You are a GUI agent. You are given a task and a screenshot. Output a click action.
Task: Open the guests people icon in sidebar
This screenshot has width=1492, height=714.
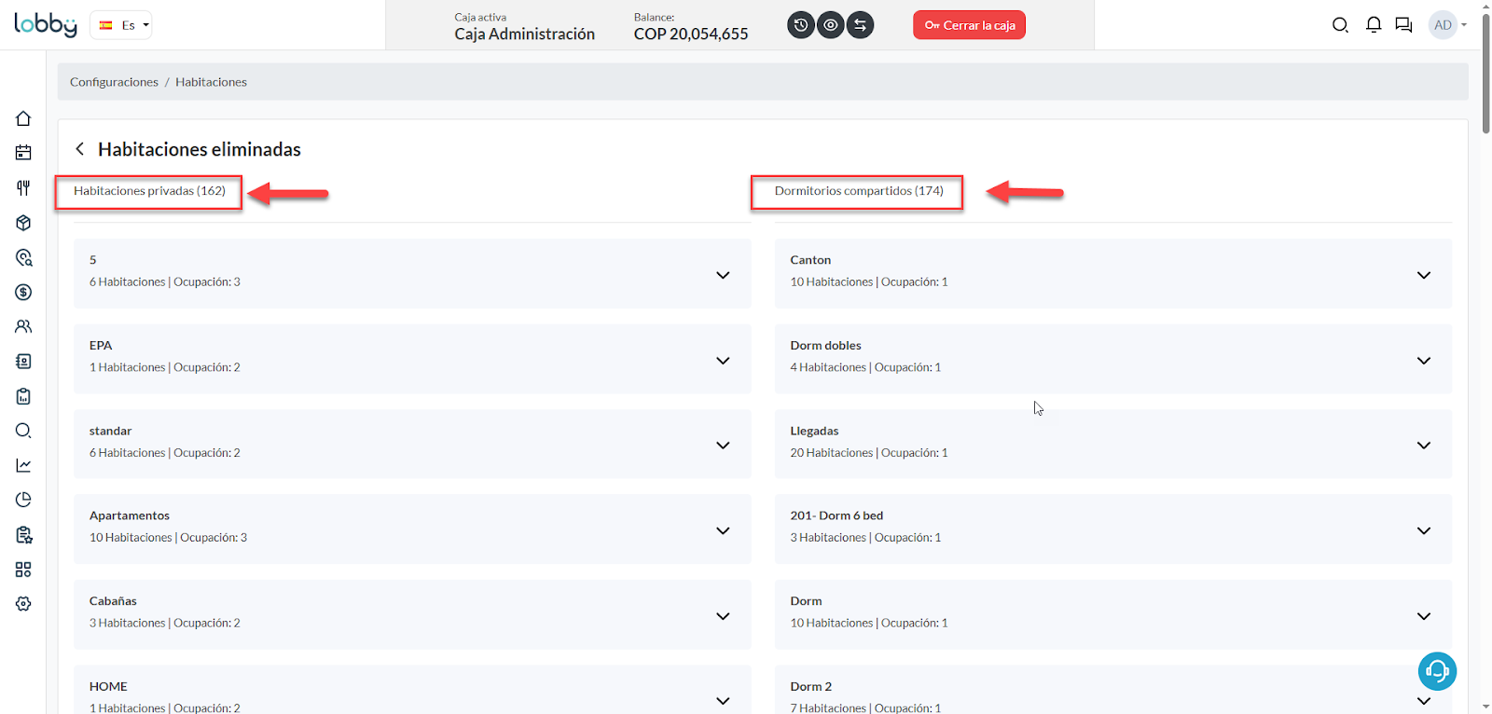click(23, 326)
